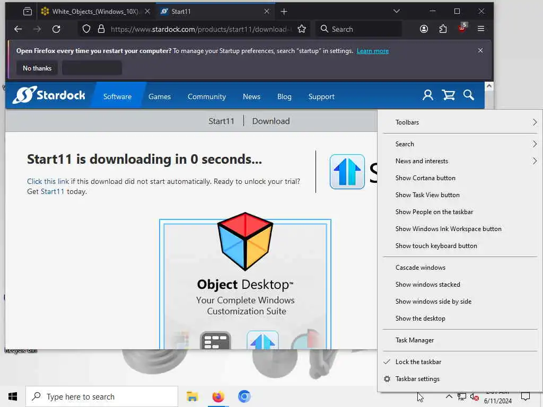Screen dimensions: 543x407
Task: Reload the current page
Action: tap(56, 29)
